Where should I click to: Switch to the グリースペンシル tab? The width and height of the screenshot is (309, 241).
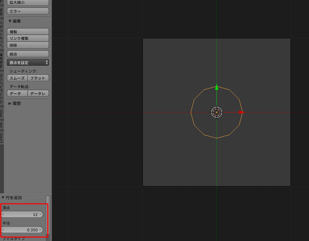[x=2, y=88]
